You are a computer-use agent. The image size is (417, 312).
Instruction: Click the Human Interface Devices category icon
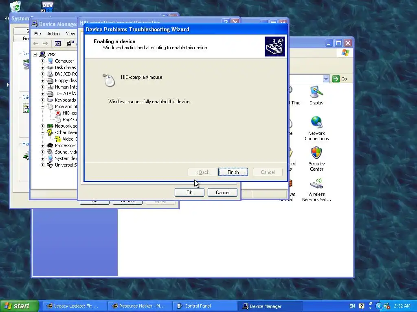tap(50, 87)
